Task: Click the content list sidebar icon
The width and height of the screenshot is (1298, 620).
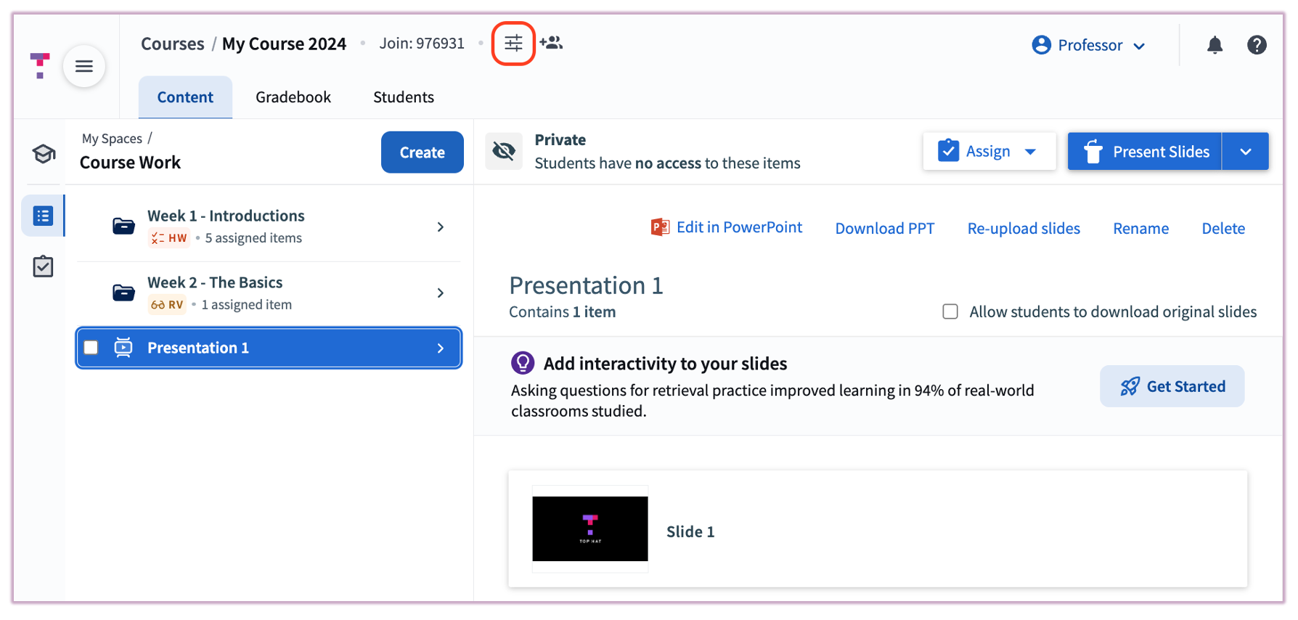Action: (44, 216)
